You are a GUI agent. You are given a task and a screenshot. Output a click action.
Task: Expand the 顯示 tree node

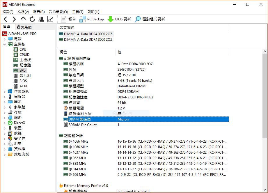[x=5, y=102]
